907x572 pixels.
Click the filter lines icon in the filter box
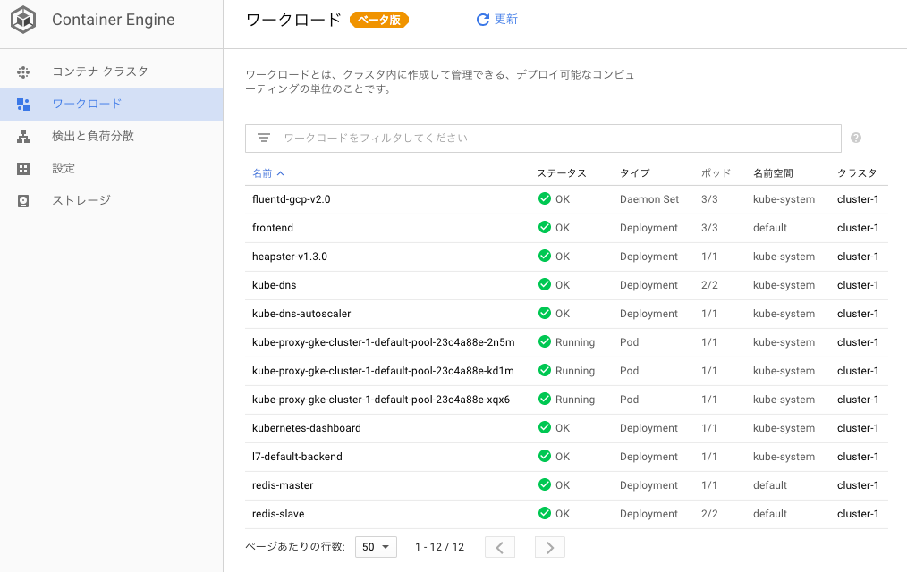[x=264, y=139]
